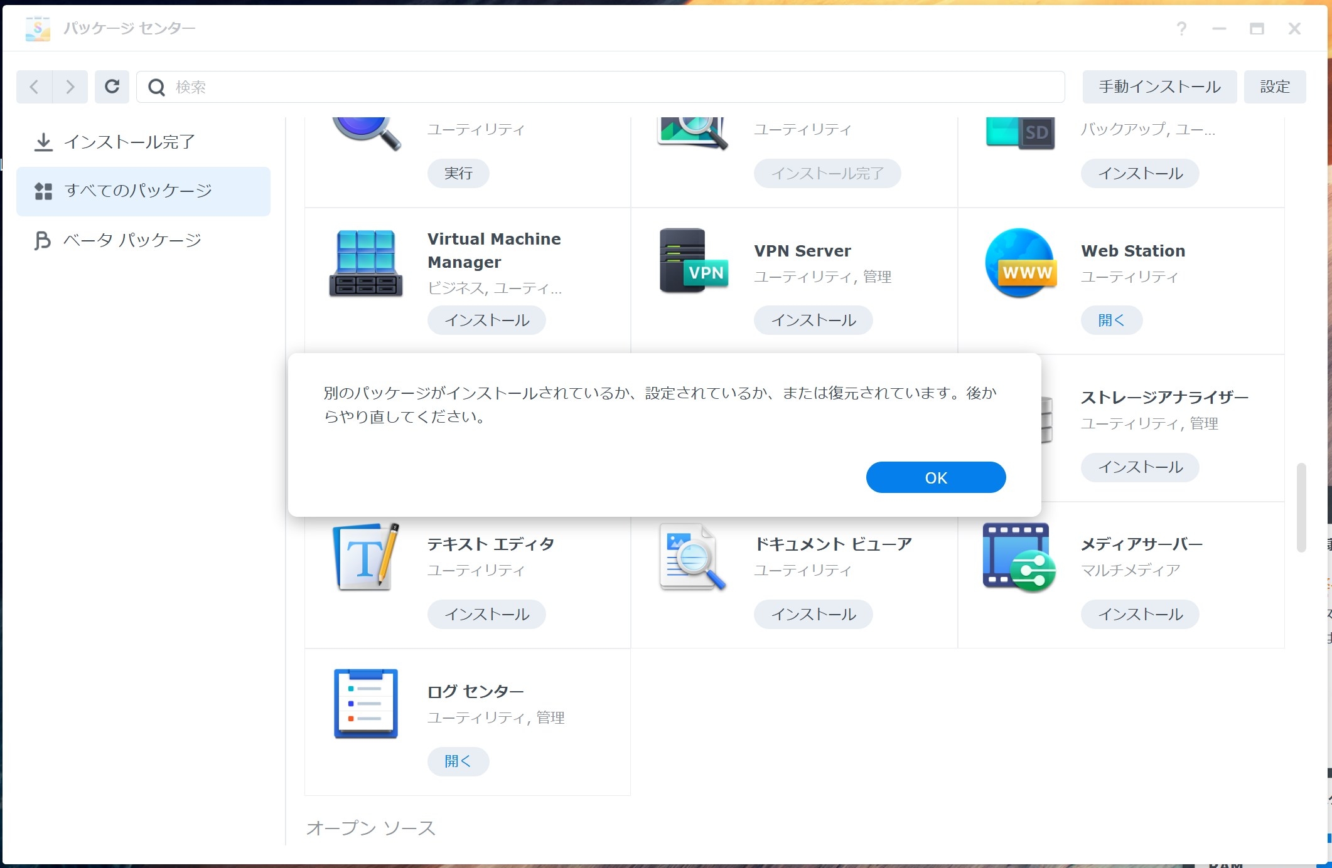Click the ドキュメント ビューア package icon

pyautogui.click(x=692, y=556)
